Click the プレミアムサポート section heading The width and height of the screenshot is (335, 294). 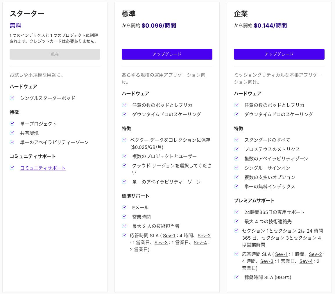(254, 201)
